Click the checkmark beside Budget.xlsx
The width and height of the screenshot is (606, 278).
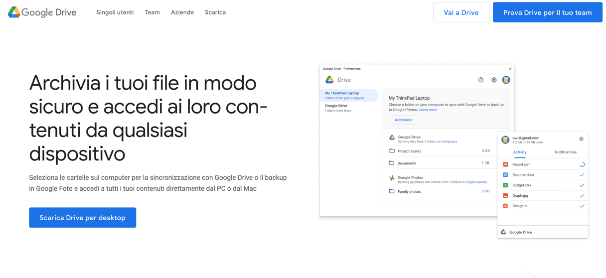tap(582, 185)
